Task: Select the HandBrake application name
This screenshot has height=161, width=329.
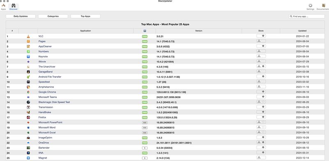Action: (45, 112)
